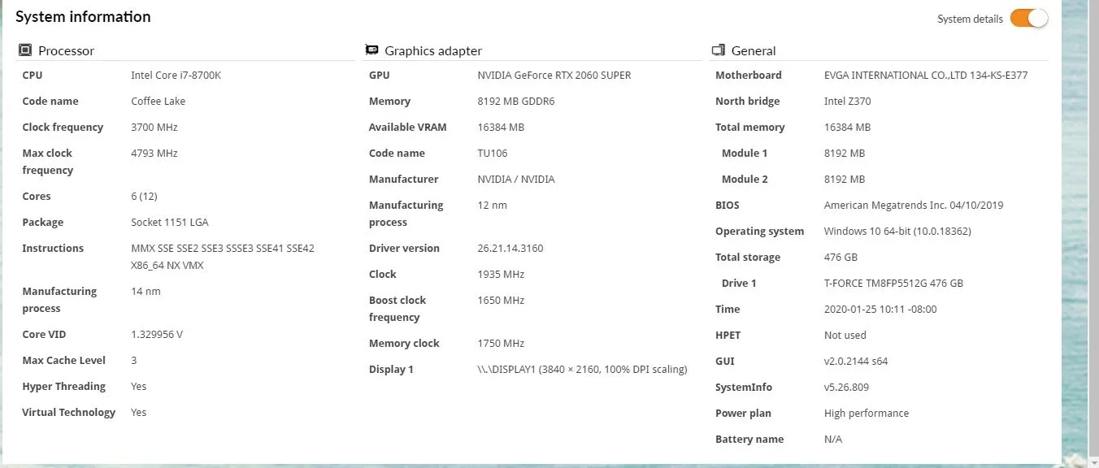Click the cores value 6 (12)

click(x=144, y=197)
